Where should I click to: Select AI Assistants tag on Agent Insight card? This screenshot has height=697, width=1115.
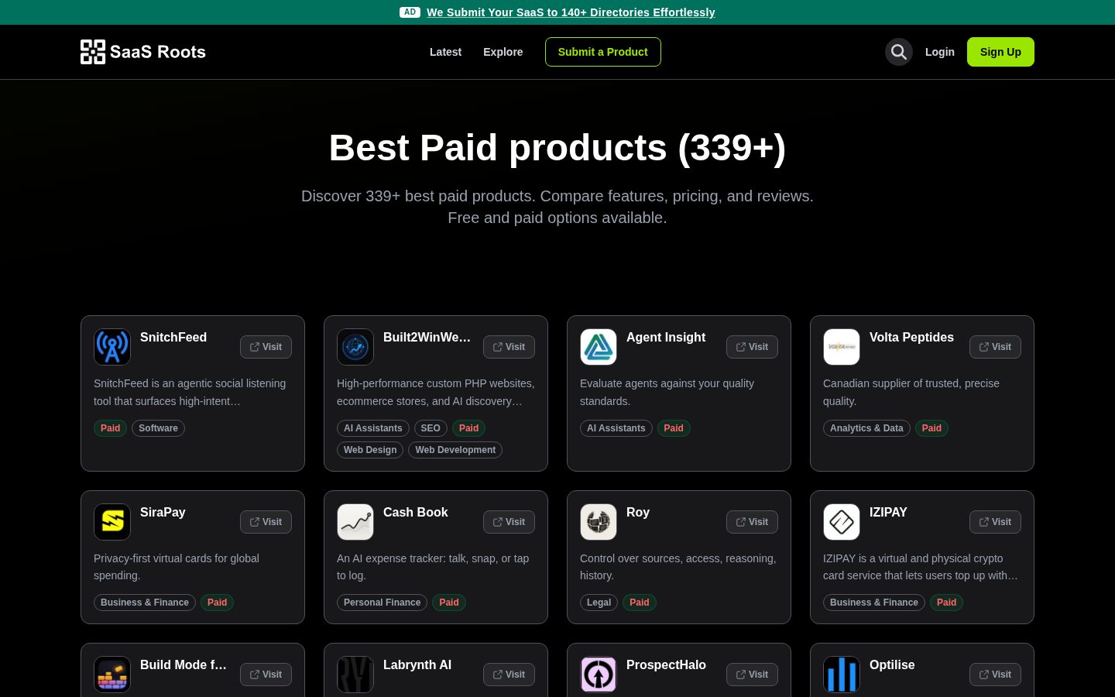tap(616, 428)
